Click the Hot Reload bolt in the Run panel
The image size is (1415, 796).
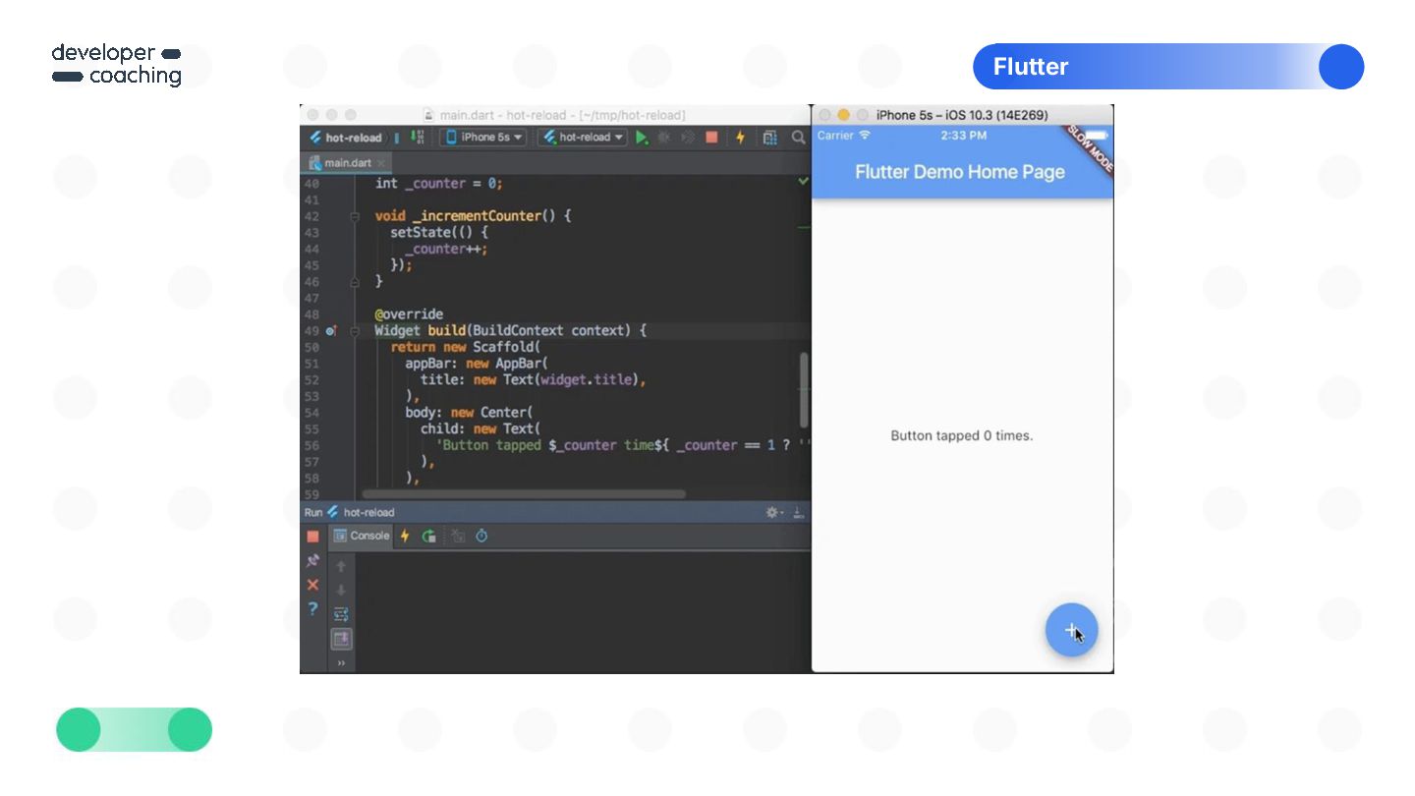pyautogui.click(x=405, y=537)
